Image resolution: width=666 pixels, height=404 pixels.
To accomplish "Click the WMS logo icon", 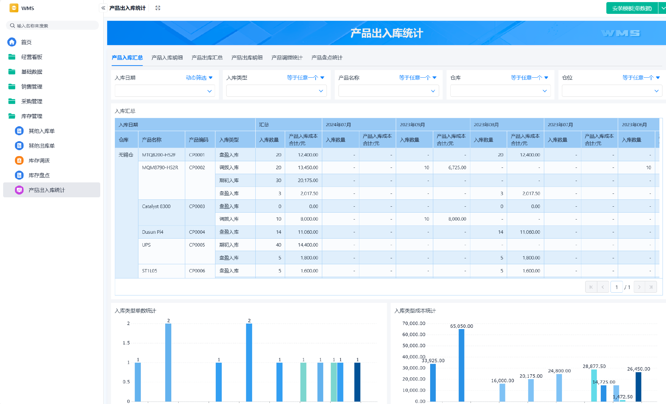I will [x=14, y=8].
